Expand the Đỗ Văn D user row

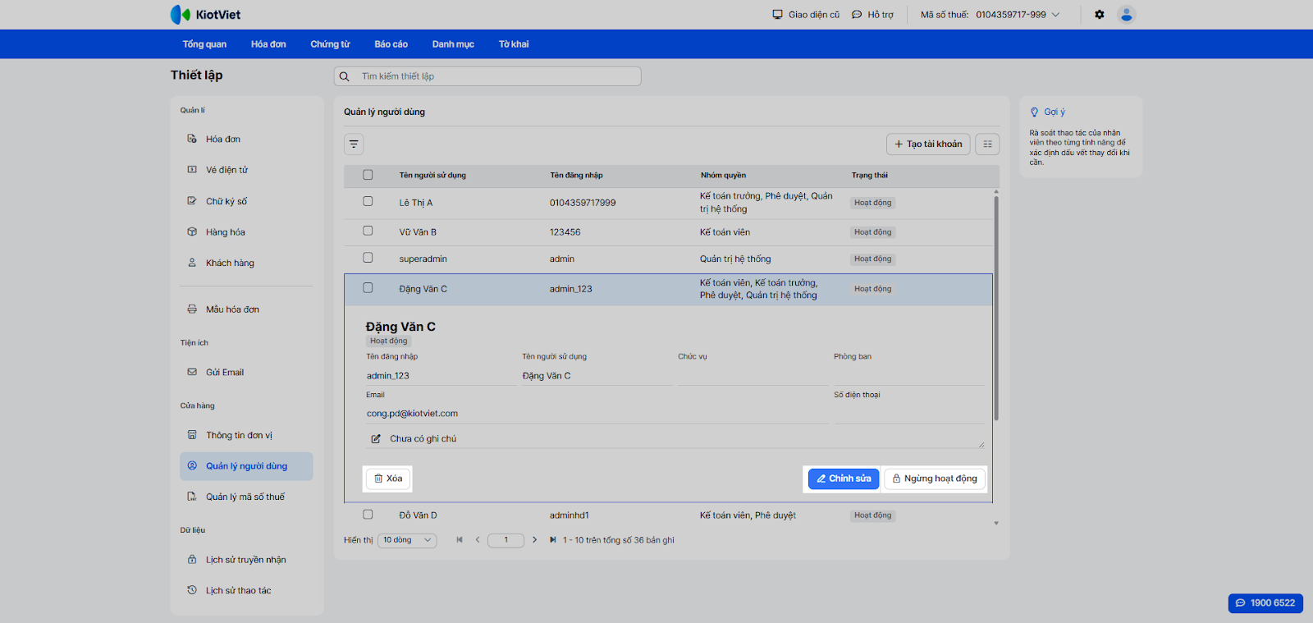(x=419, y=515)
